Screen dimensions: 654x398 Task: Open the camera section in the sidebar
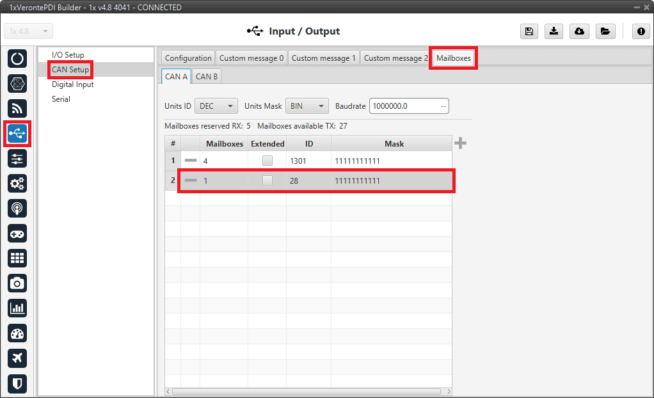[x=17, y=283]
